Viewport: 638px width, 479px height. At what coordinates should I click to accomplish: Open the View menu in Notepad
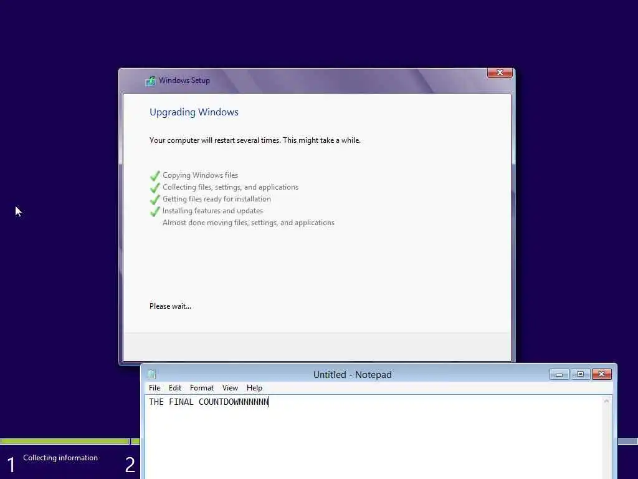(230, 388)
